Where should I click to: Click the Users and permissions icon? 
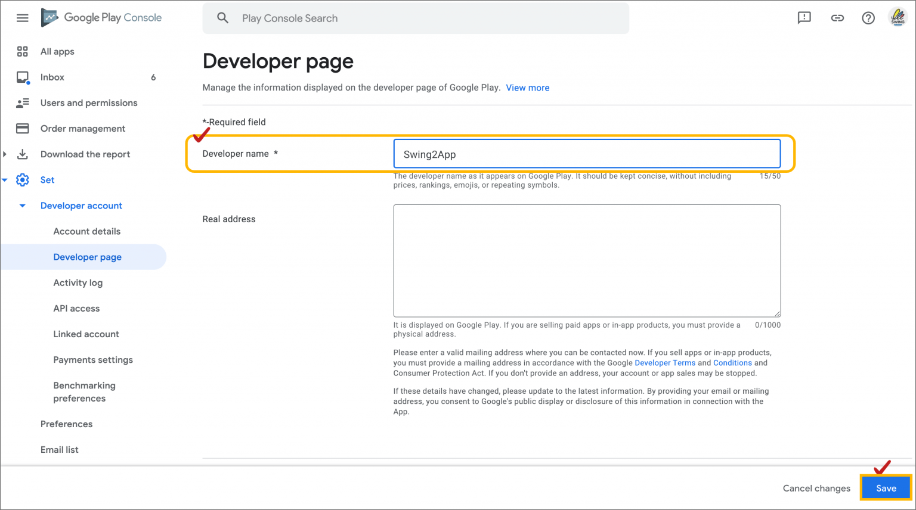(22, 102)
